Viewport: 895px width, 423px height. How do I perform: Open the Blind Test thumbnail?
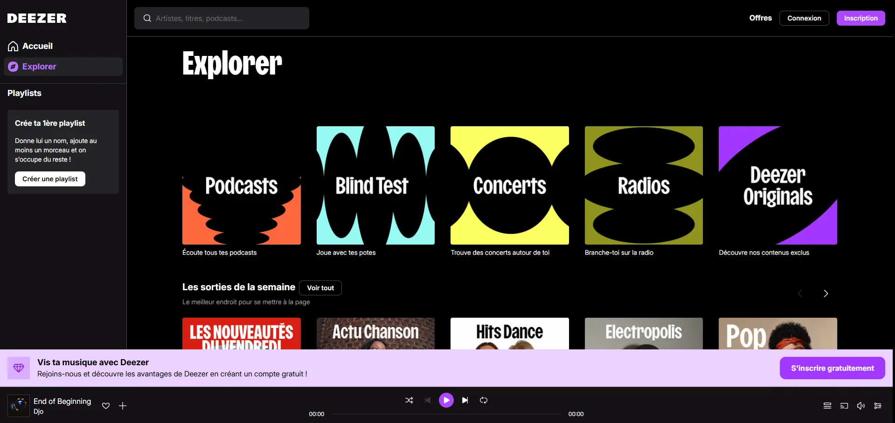(x=375, y=185)
